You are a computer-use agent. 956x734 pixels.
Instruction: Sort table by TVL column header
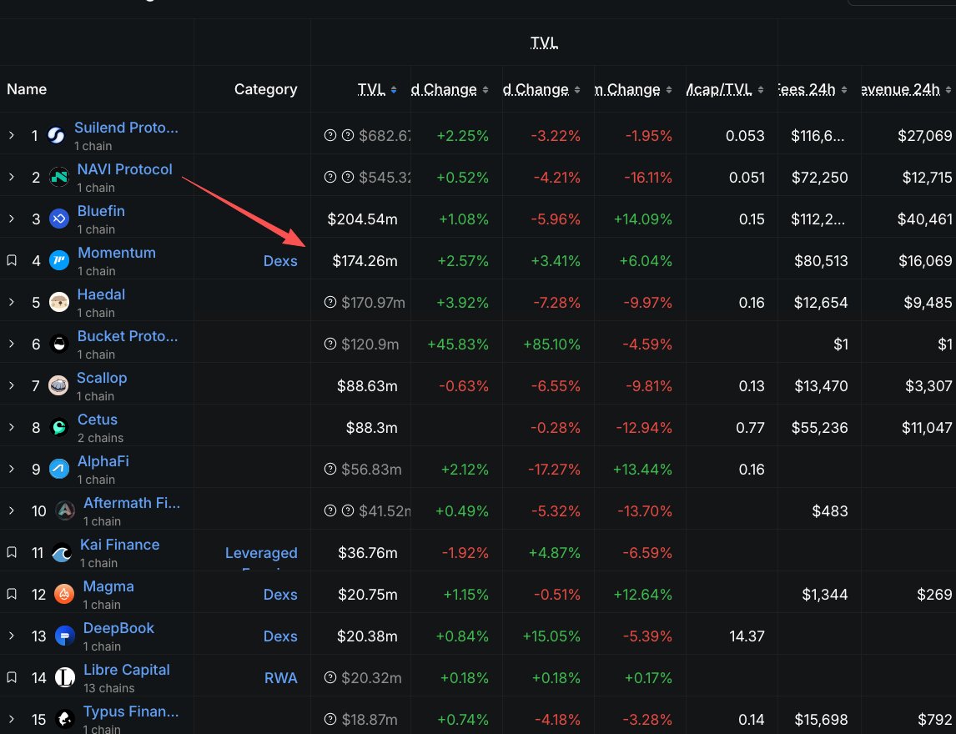coord(377,89)
